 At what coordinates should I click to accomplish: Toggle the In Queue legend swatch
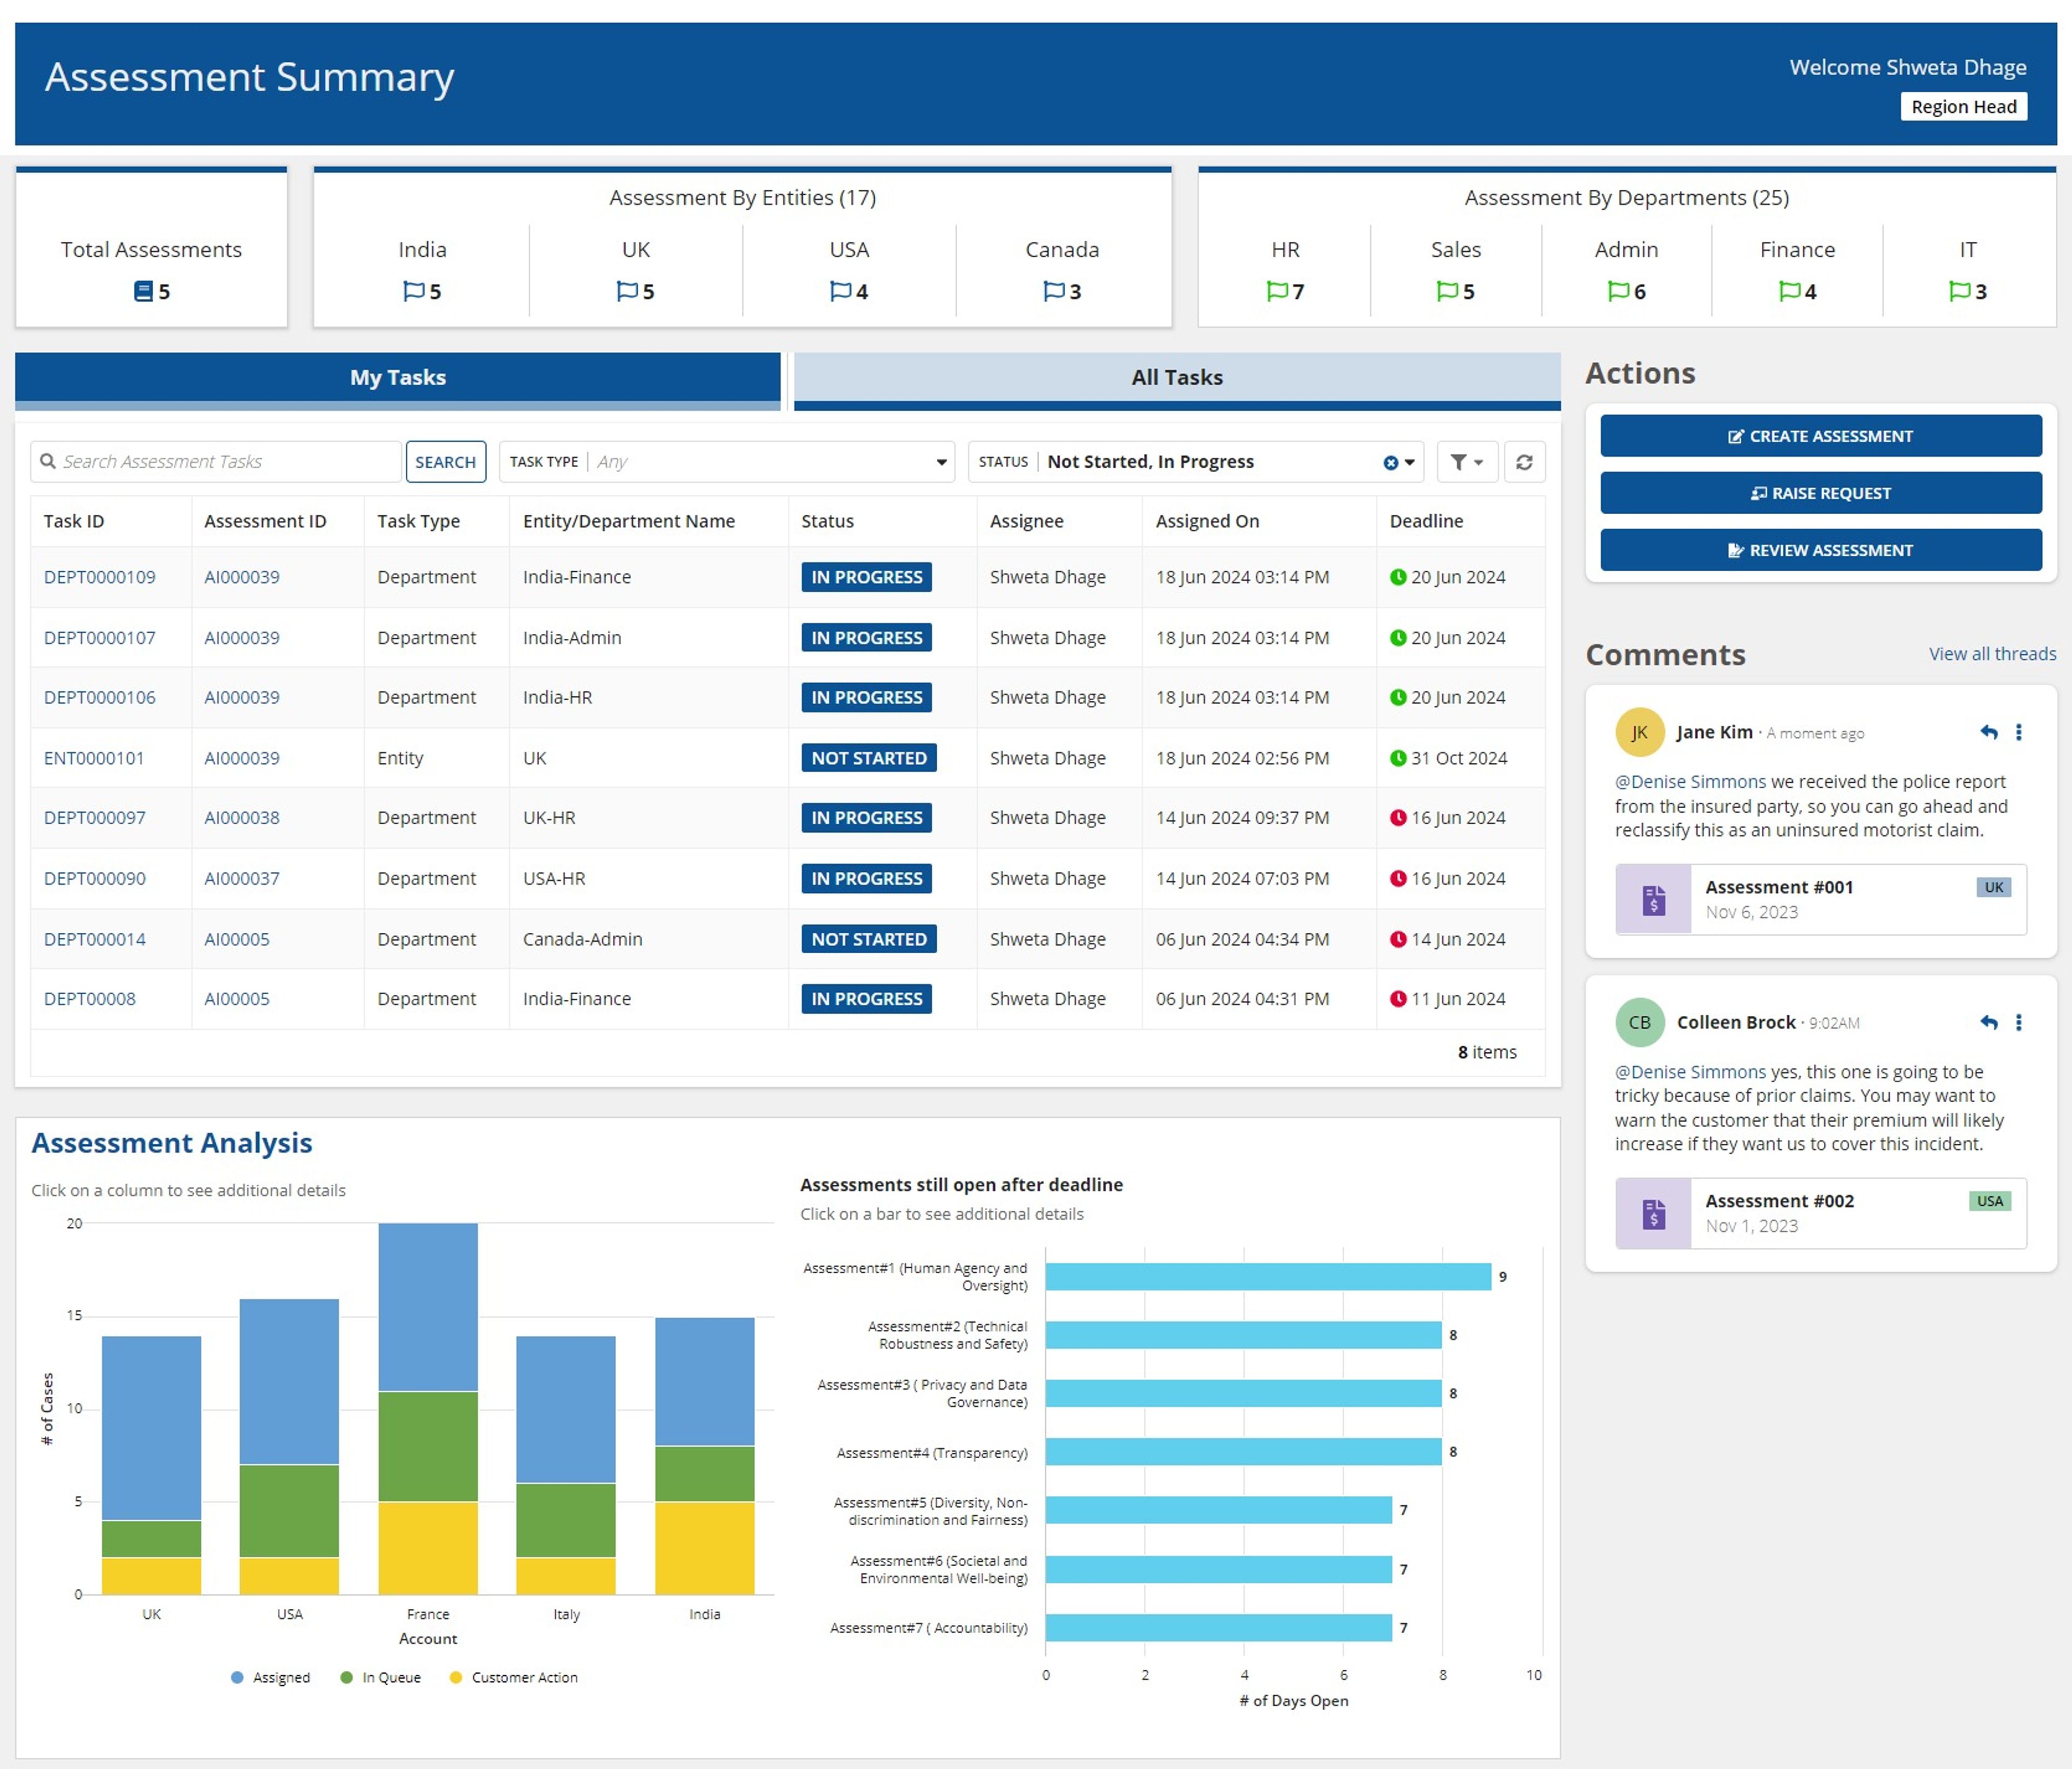click(x=347, y=1678)
